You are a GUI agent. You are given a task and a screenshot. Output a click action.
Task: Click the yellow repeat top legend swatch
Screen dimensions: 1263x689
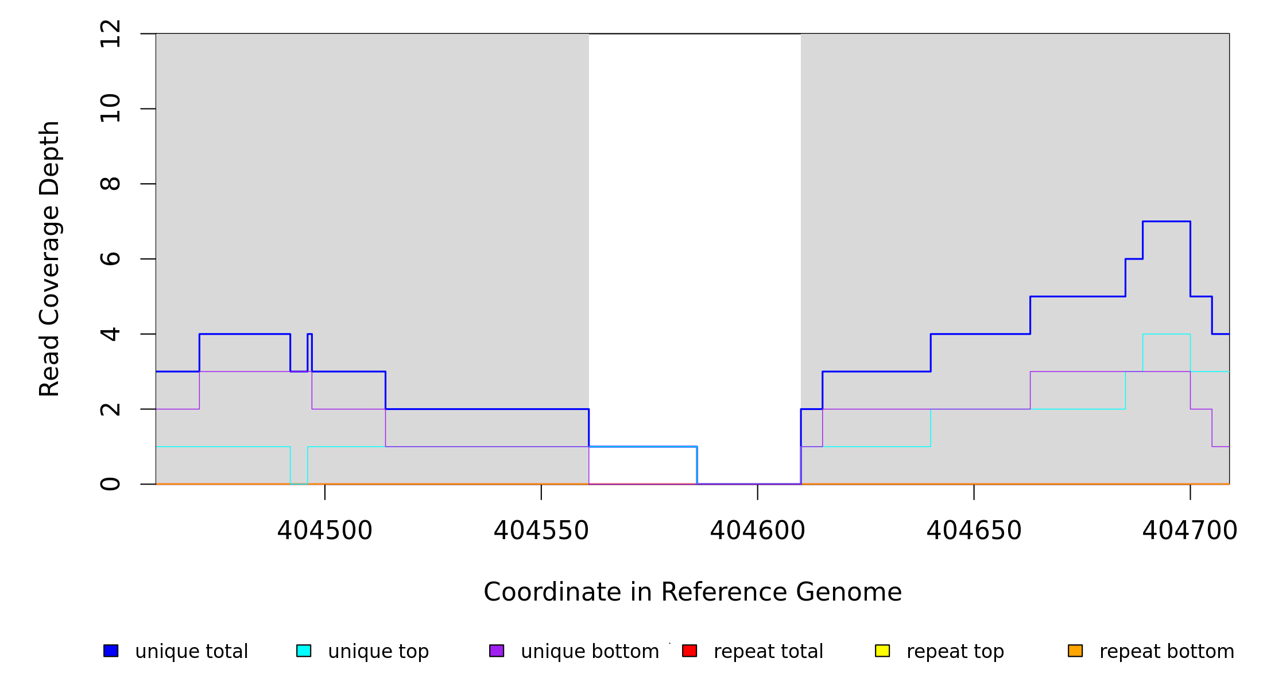(882, 651)
